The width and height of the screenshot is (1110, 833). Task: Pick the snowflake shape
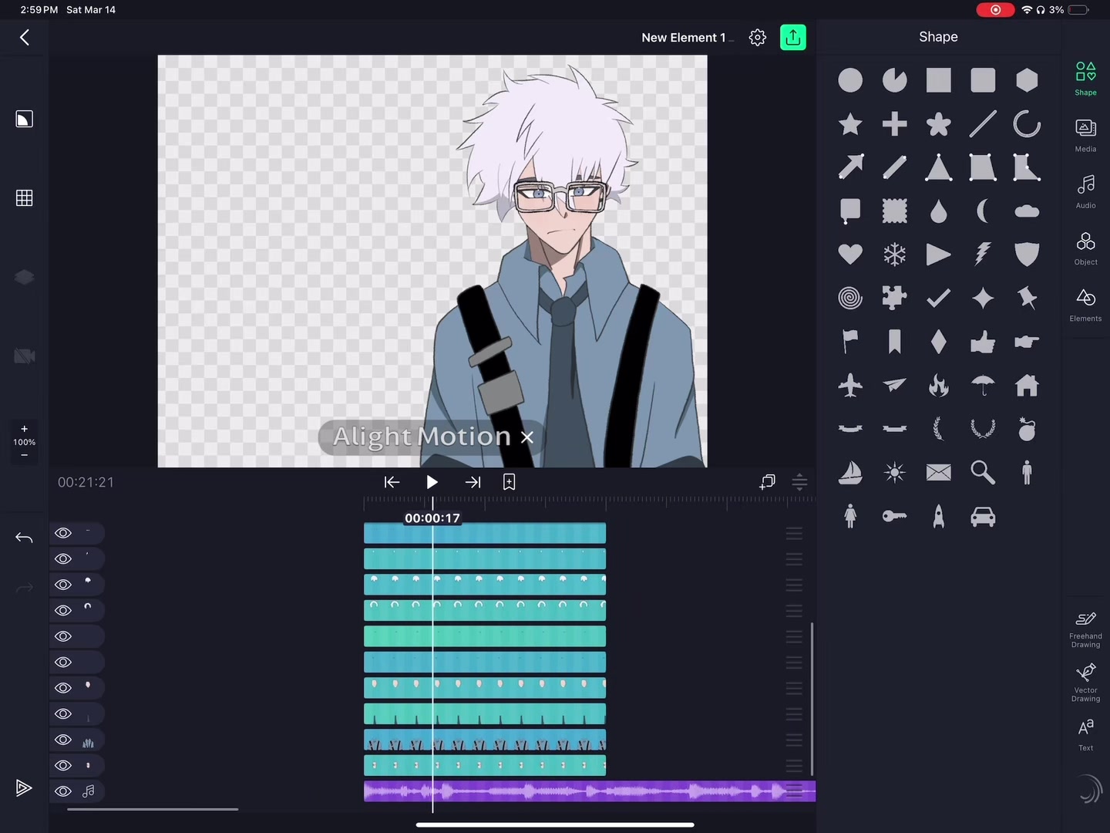894,255
